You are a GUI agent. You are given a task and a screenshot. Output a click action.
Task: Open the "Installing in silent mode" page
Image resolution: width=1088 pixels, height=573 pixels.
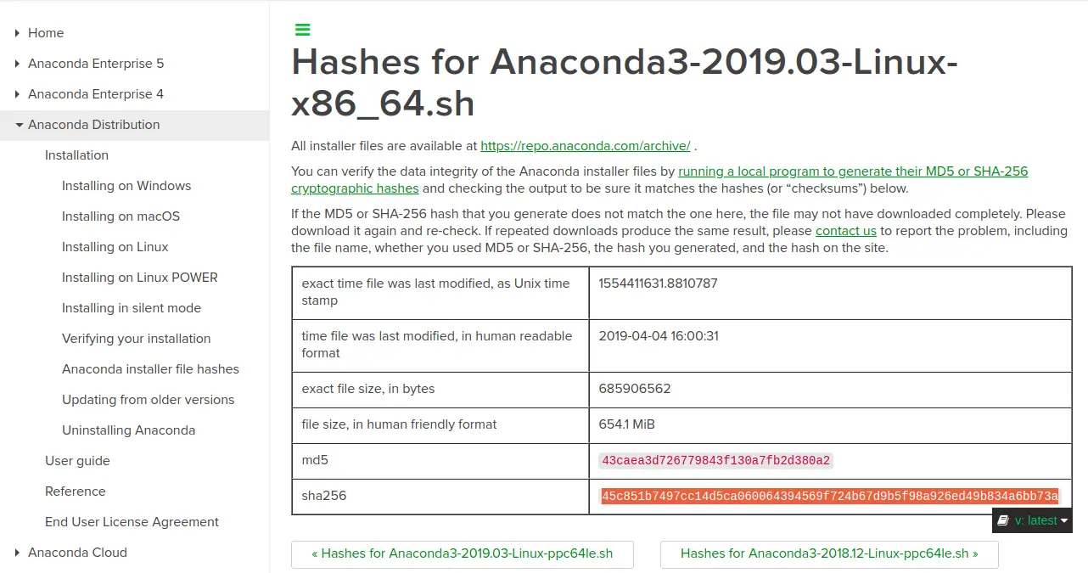pos(132,307)
